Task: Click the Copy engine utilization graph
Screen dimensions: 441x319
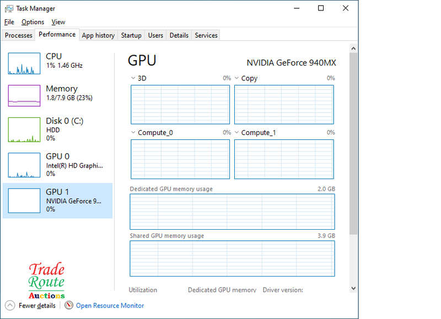Action: pyautogui.click(x=284, y=105)
